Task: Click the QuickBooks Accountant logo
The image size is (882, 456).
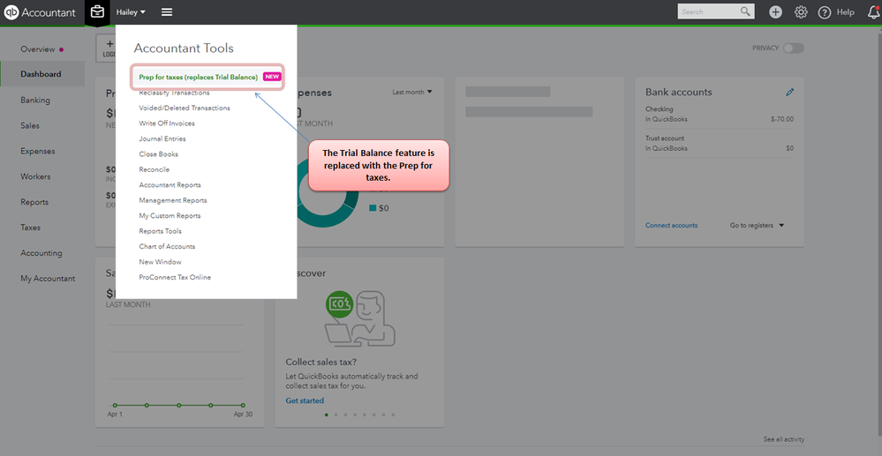Action: [40, 12]
